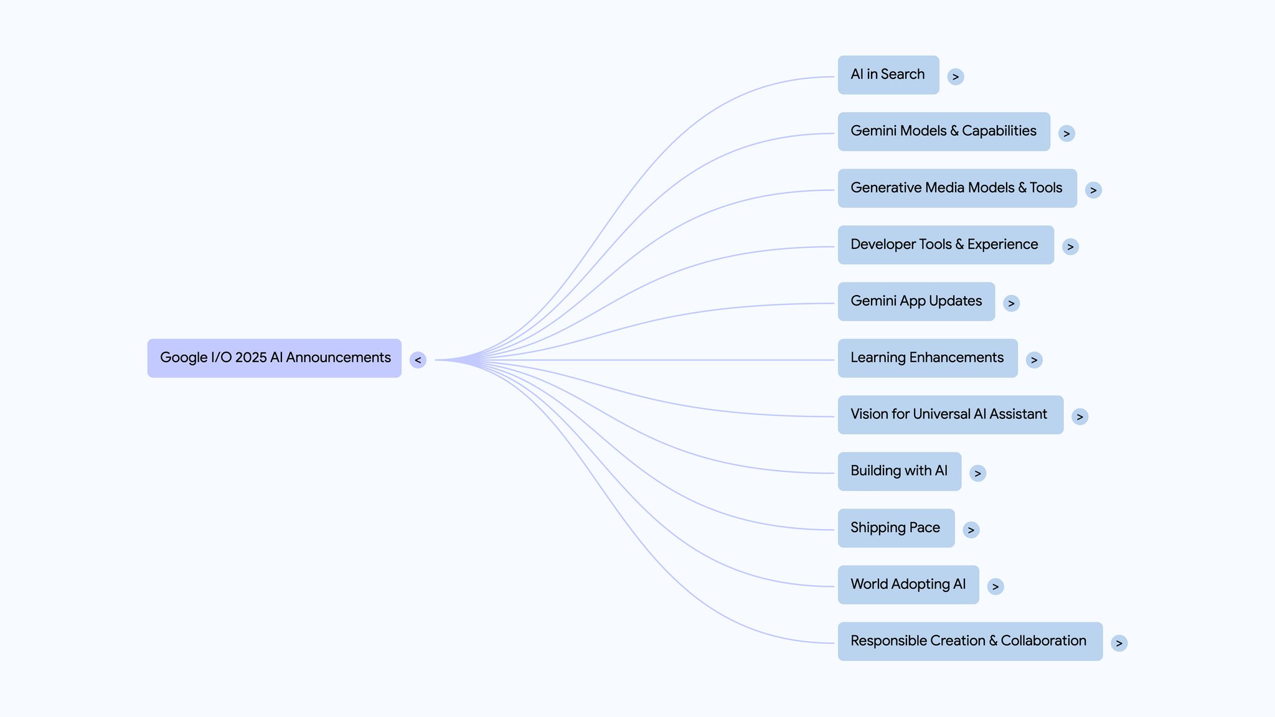Expand the Developer Tools & Experience arrow

pos(1070,246)
